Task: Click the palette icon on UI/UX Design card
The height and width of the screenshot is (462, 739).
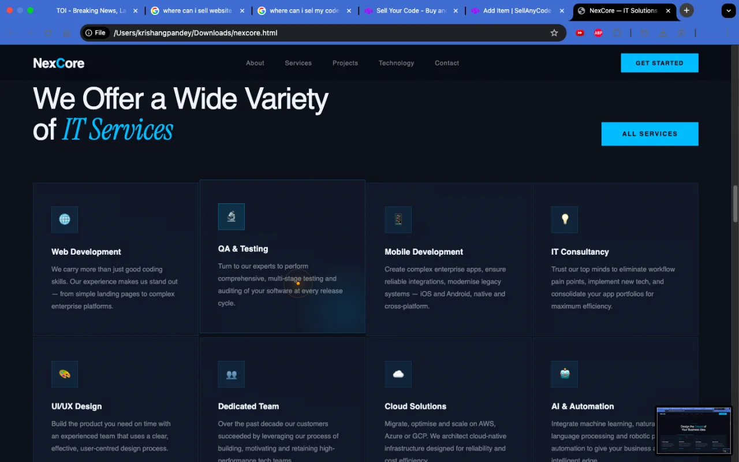Action: [x=65, y=374]
